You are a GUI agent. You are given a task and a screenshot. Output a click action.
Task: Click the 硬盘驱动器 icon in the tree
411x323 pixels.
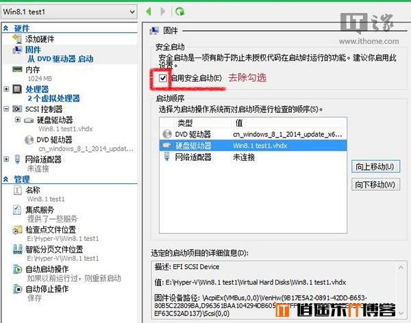coord(29,120)
